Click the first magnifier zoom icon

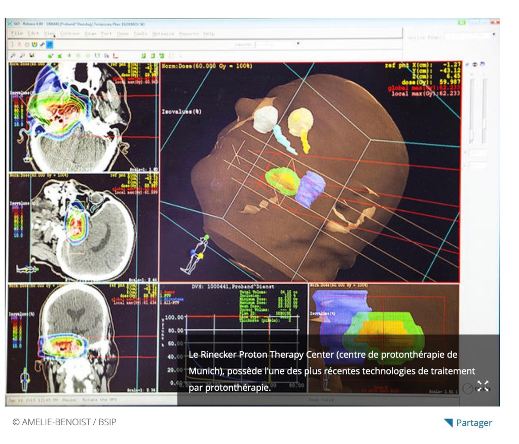(x=13, y=55)
